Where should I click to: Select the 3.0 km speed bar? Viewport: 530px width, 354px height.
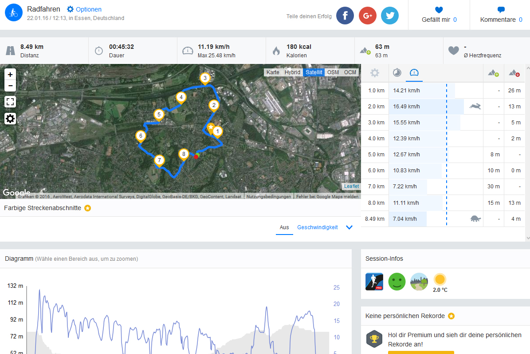click(424, 123)
